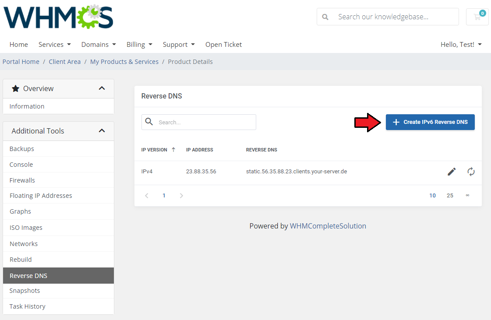Sort by IP Version arrow icon
The image size is (491, 320).
[x=173, y=150]
